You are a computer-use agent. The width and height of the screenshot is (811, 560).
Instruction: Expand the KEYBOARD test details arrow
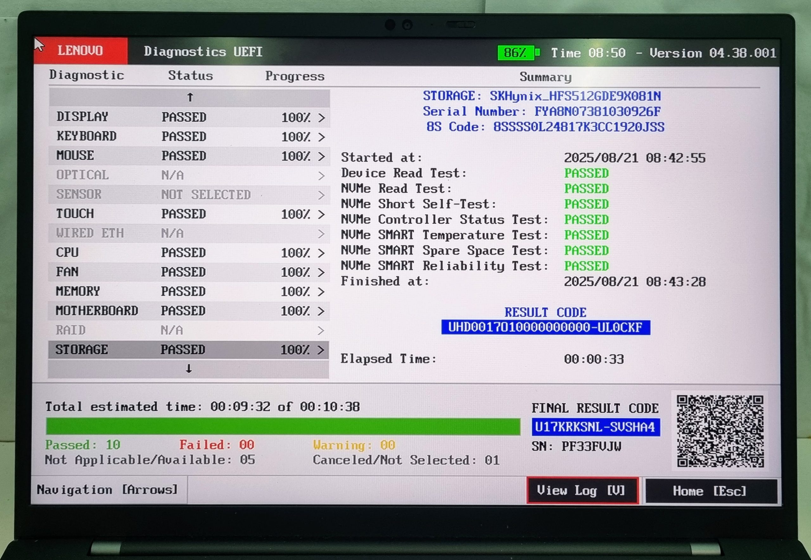pyautogui.click(x=321, y=137)
